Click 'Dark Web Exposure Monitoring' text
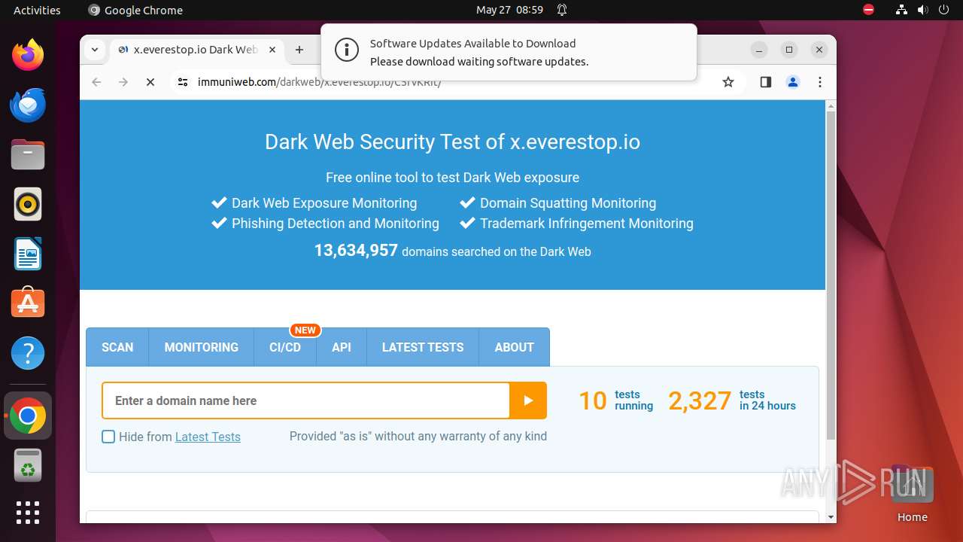963x542 pixels. point(324,203)
